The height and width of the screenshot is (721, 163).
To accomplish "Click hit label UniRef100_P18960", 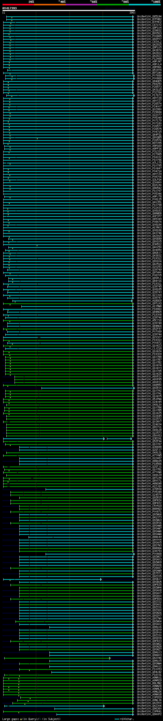I will 149,309.
